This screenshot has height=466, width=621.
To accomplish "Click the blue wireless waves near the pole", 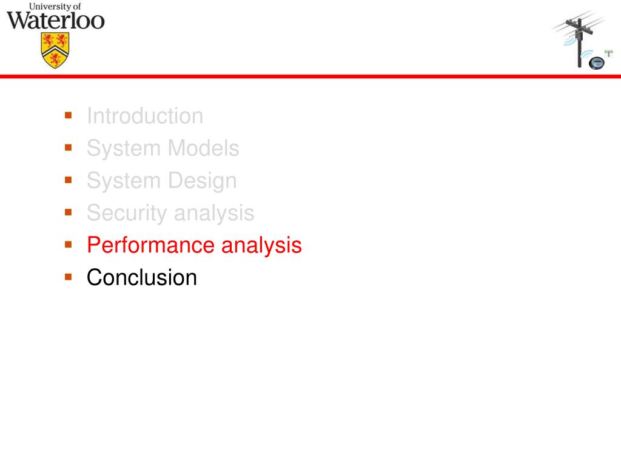I will click(570, 41).
